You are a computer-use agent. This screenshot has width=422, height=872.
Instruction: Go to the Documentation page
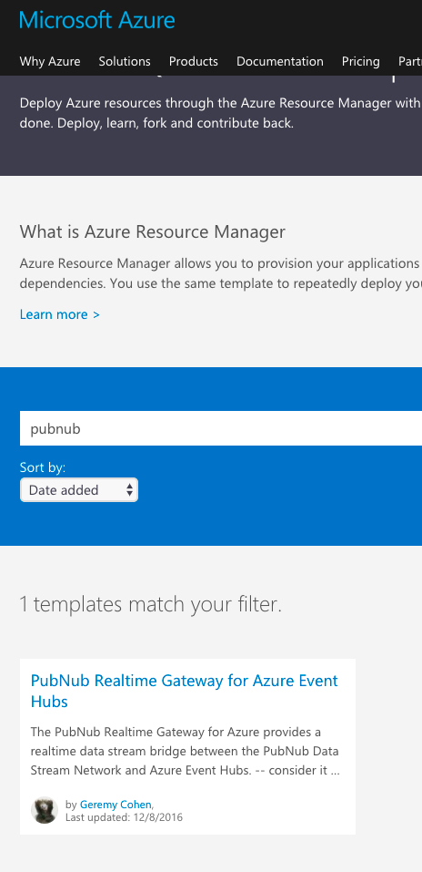click(x=280, y=61)
